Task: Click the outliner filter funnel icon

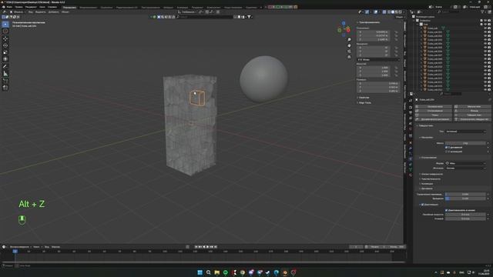Action: click(482, 12)
